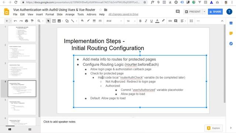Switch to grid view icon
The width and height of the screenshot is (236, 133).
coord(30,129)
